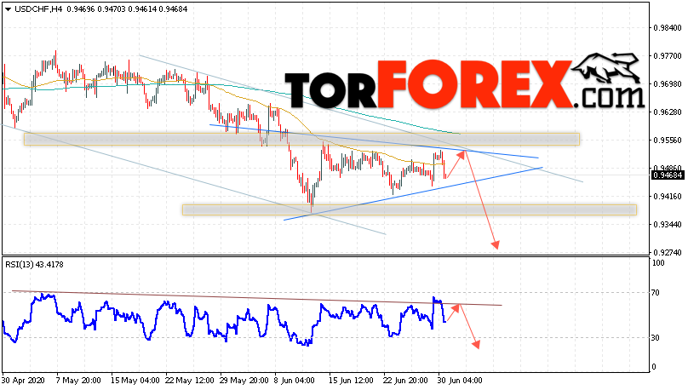Select time axis label 15 May 04:00
The height and width of the screenshot is (390, 688).
click(135, 381)
